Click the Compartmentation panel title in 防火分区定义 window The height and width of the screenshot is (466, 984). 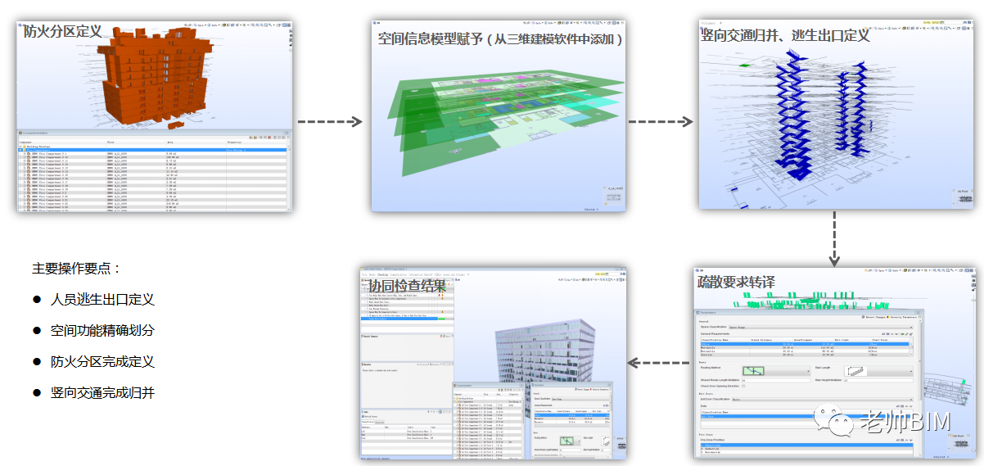pyautogui.click(x=35, y=133)
